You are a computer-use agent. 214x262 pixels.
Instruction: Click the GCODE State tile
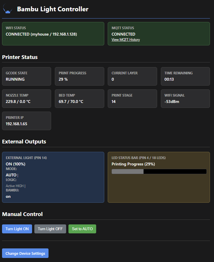[27, 76]
